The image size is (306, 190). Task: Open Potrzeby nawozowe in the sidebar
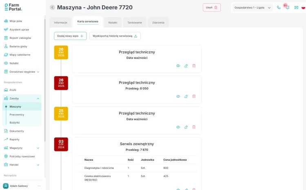click(22, 157)
